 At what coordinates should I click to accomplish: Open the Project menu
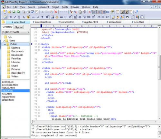coord(55,7)
